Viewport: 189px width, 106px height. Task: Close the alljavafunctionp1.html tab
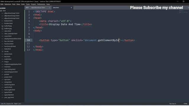[x=49, y=8]
